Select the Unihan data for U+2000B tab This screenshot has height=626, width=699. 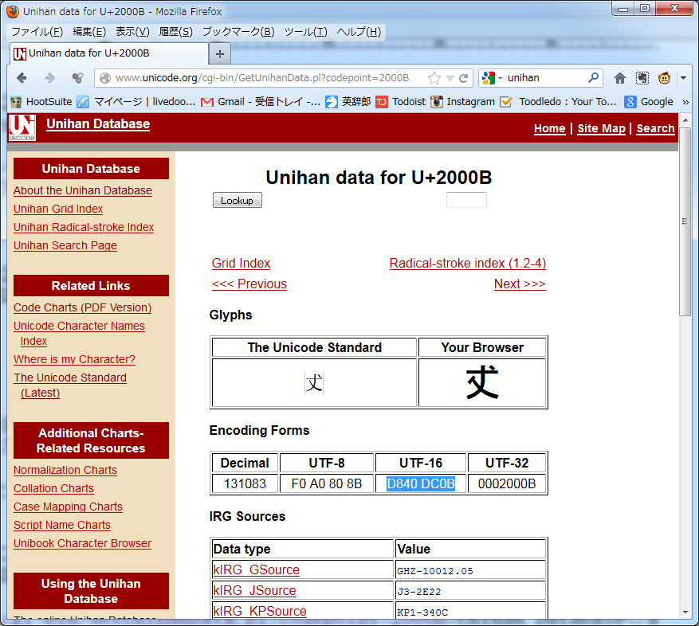(108, 53)
